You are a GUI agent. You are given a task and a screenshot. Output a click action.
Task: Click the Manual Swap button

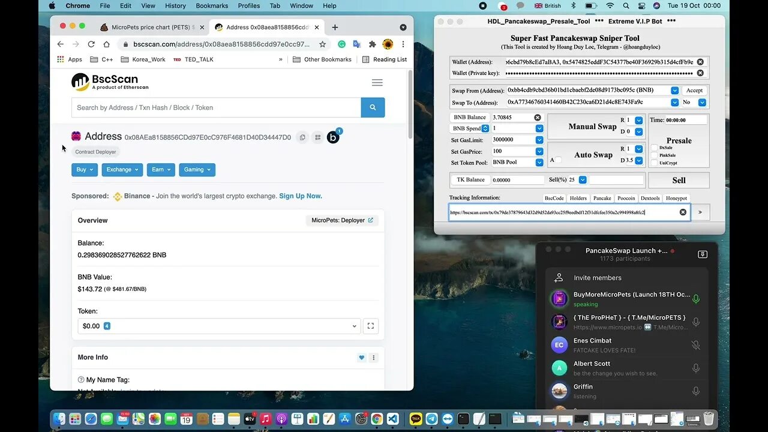point(593,127)
